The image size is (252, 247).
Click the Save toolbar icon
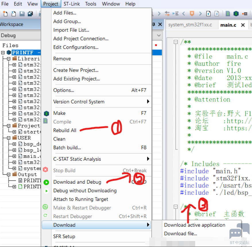tap(22, 14)
